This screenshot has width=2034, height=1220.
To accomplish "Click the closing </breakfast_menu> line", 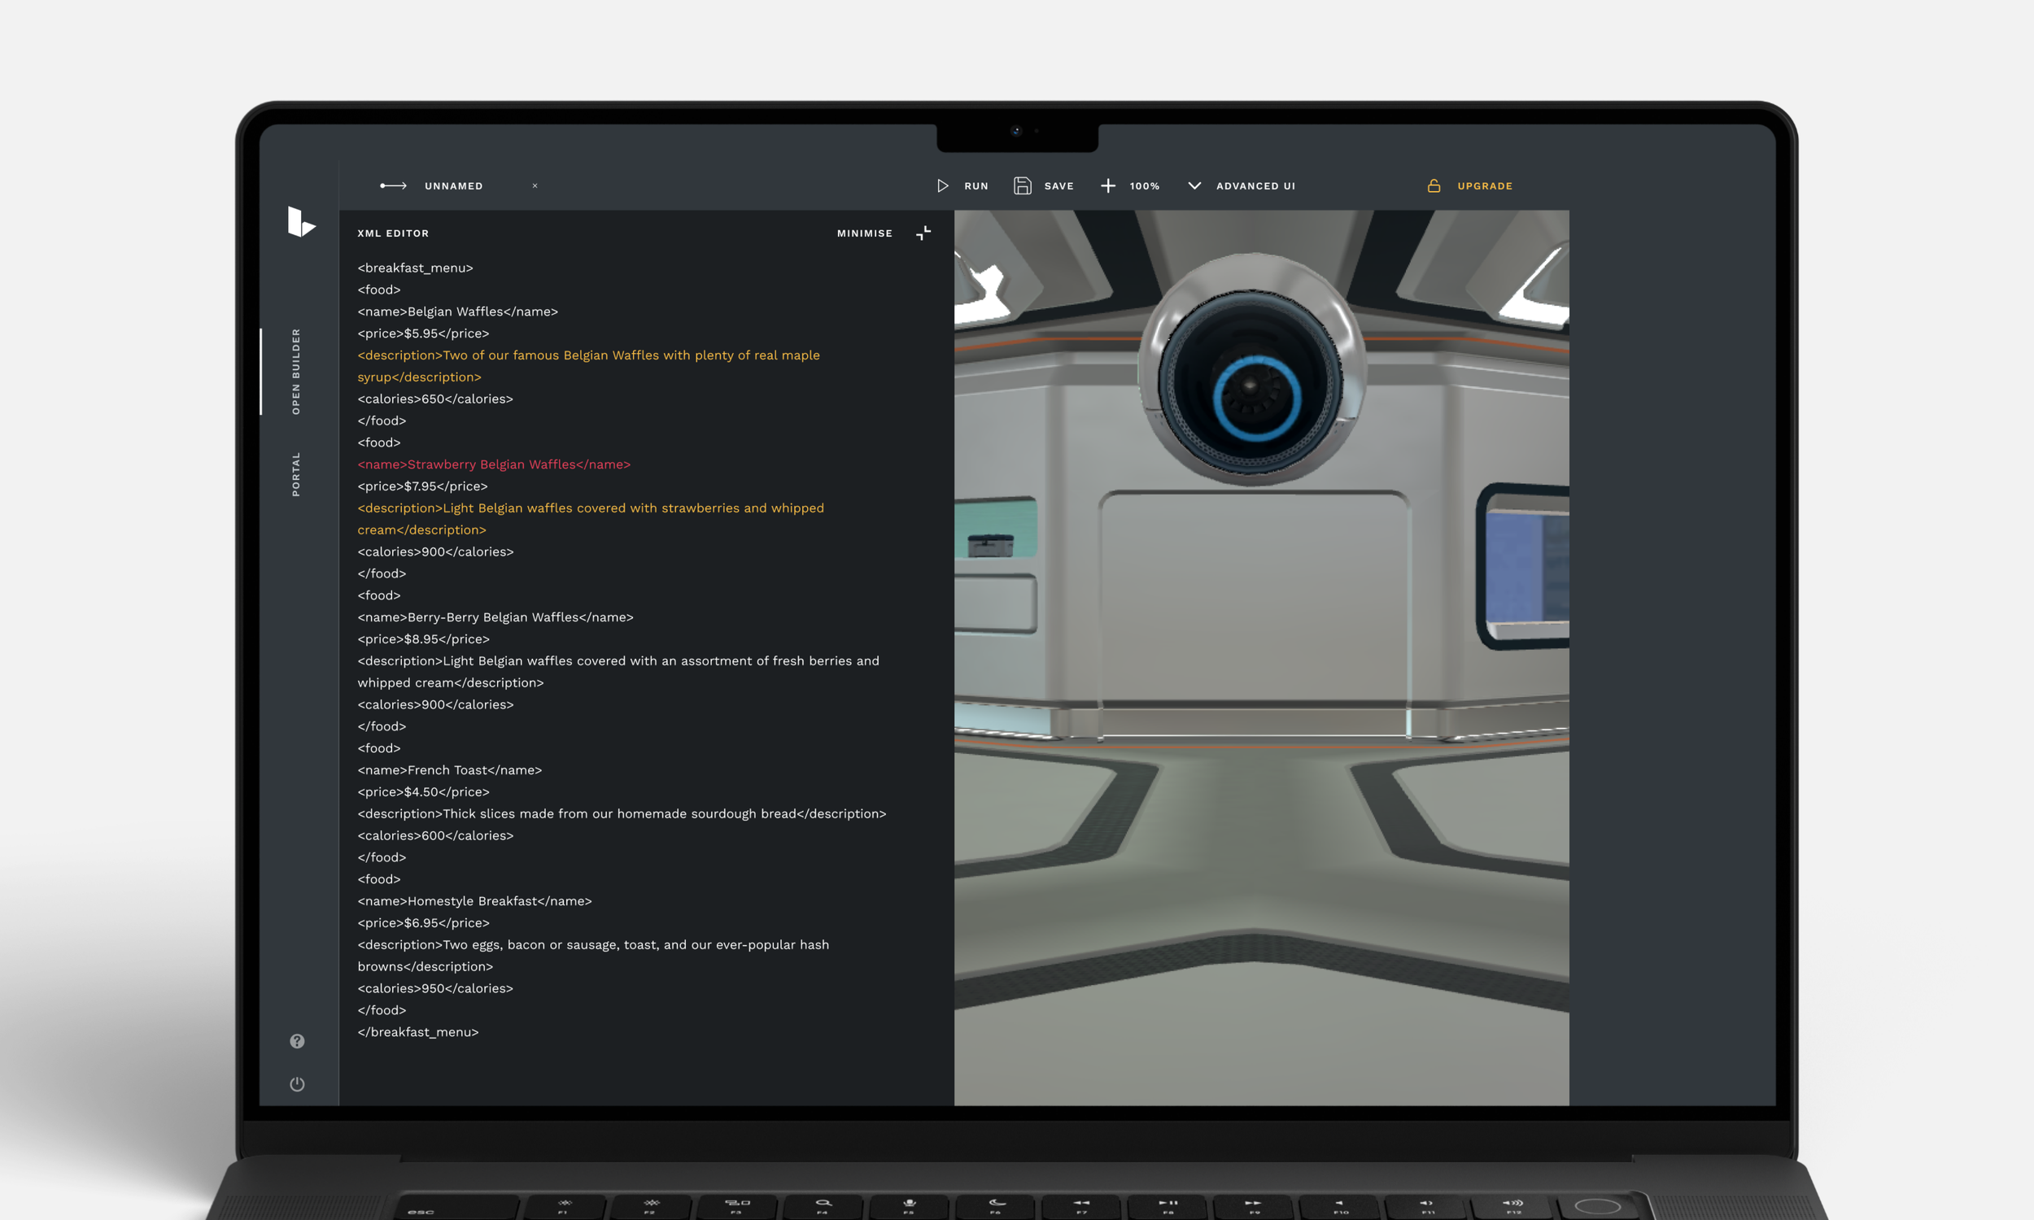I will pyautogui.click(x=417, y=1033).
